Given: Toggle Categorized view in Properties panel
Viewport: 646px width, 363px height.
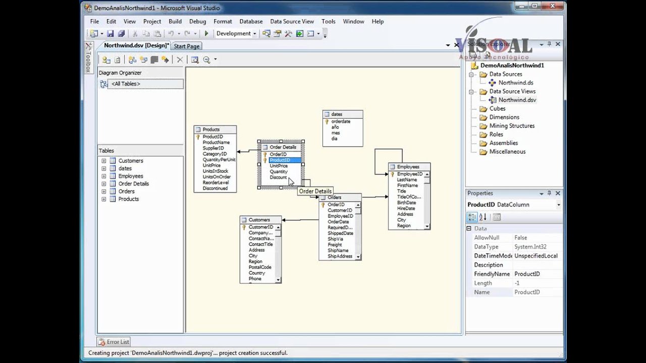Looking at the screenshot, I should (x=472, y=217).
